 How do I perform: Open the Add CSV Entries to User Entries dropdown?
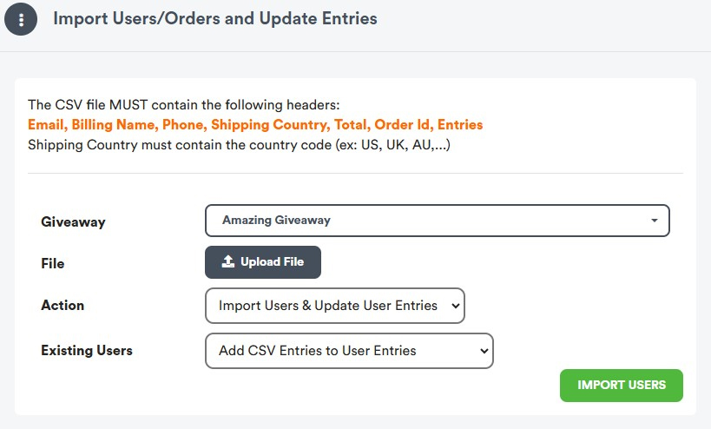pyautogui.click(x=348, y=351)
